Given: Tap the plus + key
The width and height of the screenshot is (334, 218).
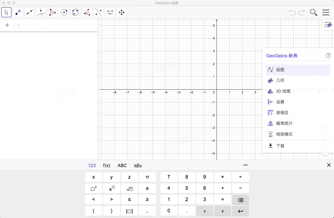Looking at the screenshot, I should pyautogui.click(x=223, y=188).
